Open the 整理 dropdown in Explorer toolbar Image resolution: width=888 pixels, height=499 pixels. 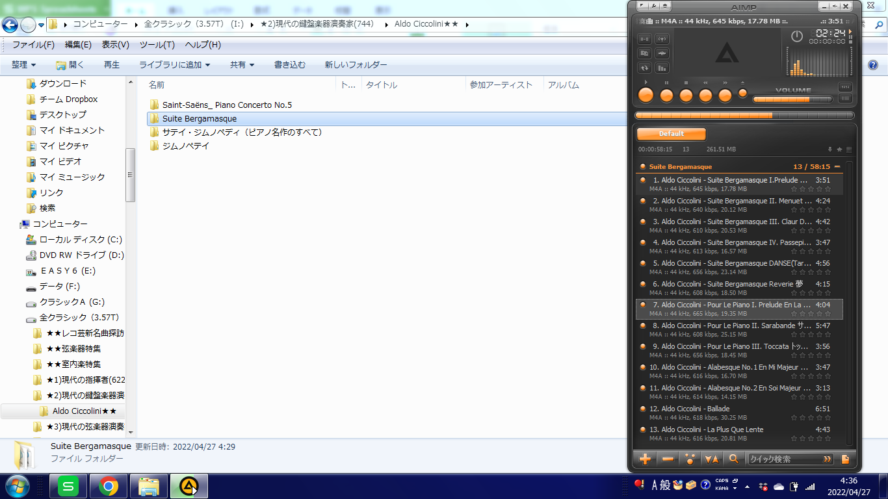point(23,65)
